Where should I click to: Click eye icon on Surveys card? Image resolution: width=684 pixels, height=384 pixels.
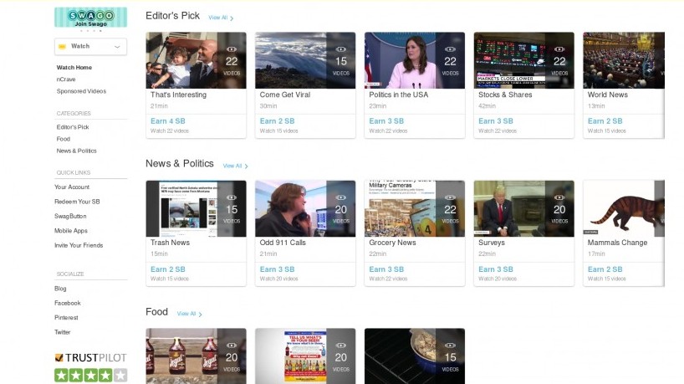click(x=559, y=197)
